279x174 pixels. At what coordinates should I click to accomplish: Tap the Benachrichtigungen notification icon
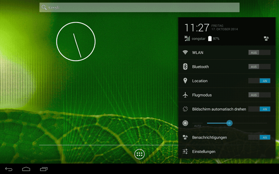click(185, 137)
